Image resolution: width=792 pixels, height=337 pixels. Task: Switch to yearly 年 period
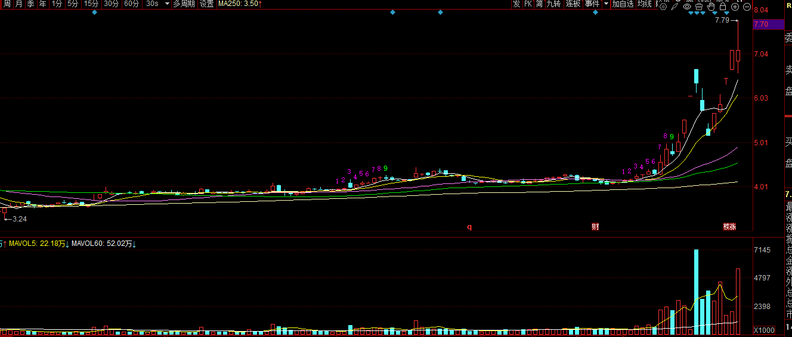43,4
